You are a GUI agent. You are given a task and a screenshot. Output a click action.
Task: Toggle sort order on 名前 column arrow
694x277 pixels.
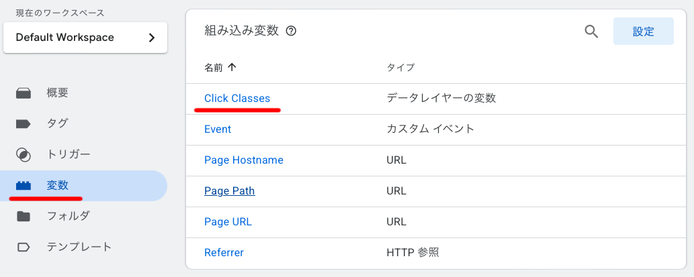[x=232, y=67]
